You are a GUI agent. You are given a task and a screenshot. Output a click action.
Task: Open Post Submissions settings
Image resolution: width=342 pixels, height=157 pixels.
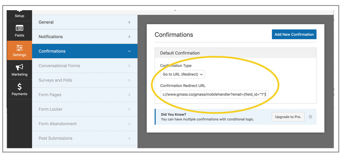click(x=55, y=138)
